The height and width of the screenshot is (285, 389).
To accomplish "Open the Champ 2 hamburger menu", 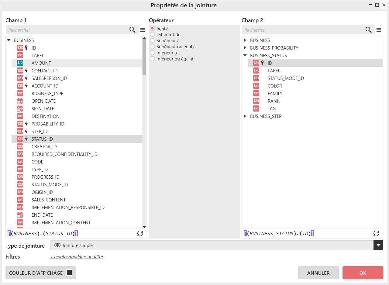I will pos(379,30).
